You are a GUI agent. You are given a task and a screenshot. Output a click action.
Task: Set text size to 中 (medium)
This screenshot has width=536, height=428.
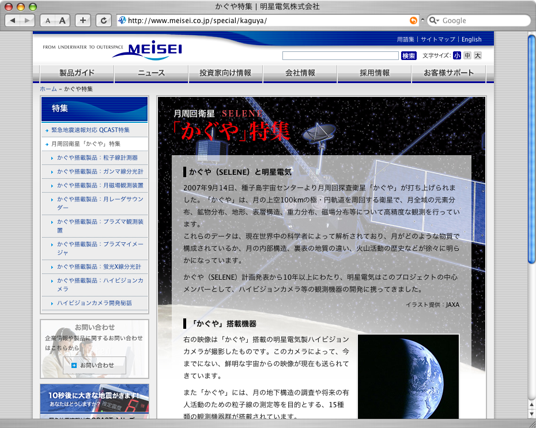point(467,55)
